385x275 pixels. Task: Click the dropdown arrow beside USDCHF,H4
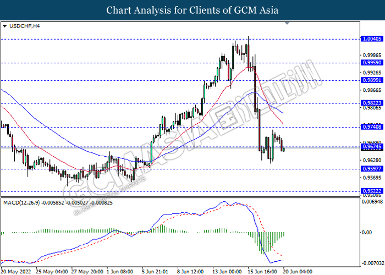pyautogui.click(x=4, y=26)
